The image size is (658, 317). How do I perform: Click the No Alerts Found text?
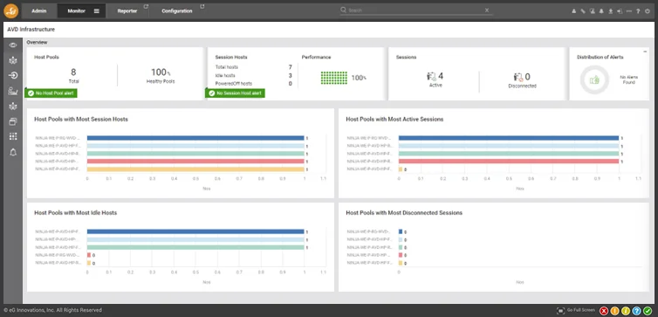[x=628, y=79]
